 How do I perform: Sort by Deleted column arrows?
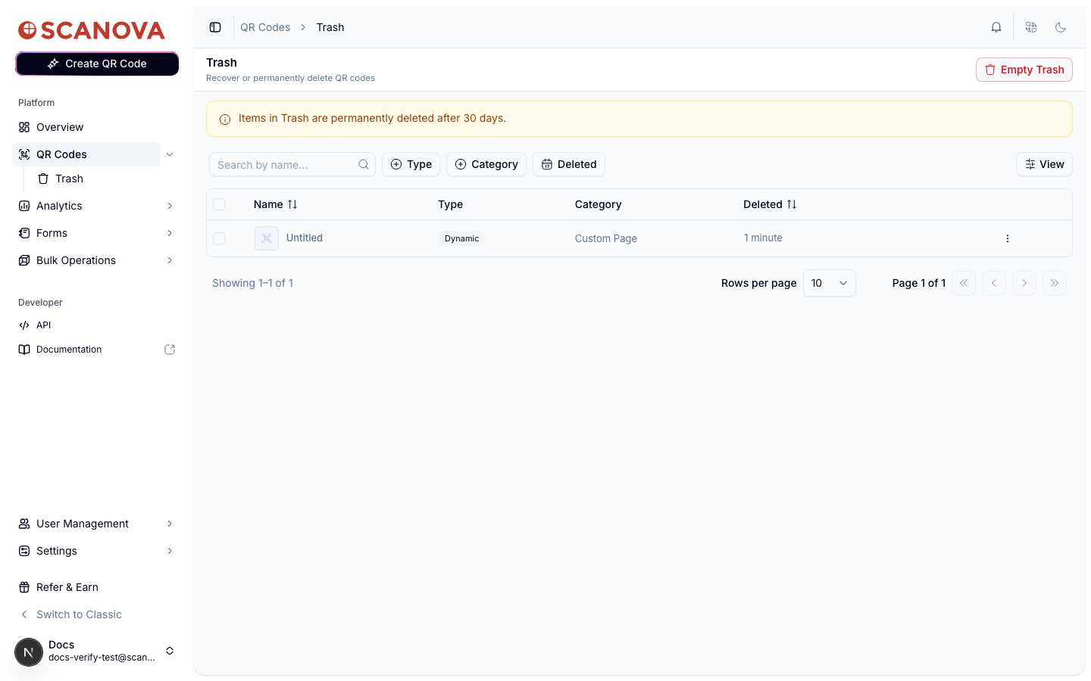pos(792,204)
